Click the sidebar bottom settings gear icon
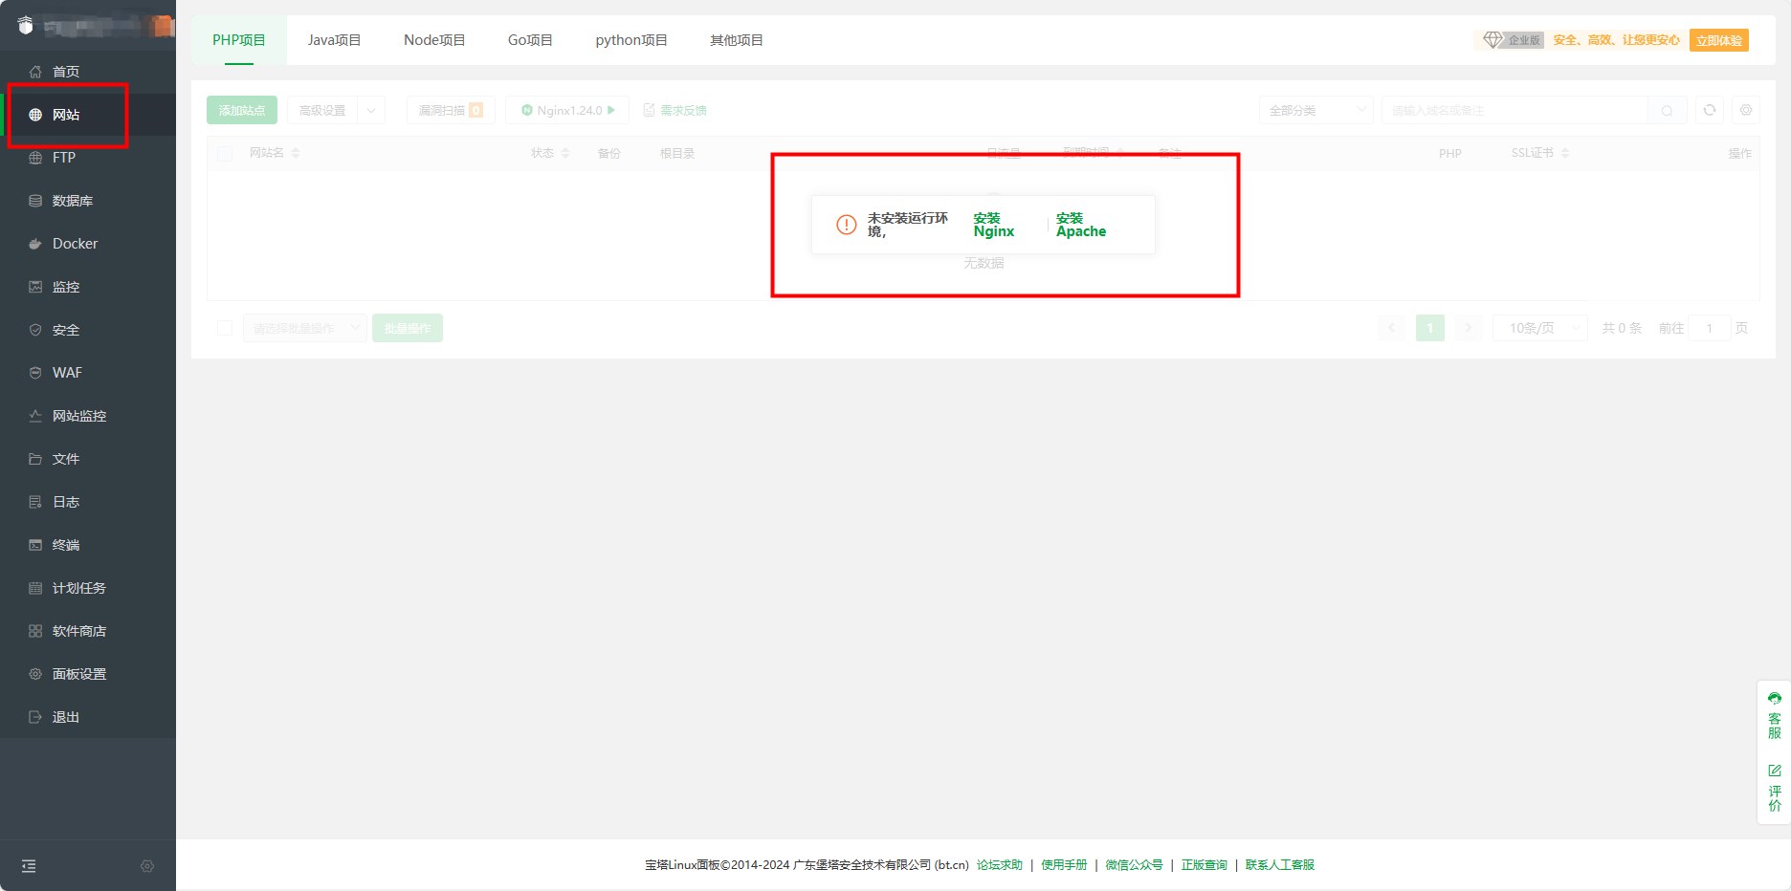1791x891 pixels. coord(147,866)
